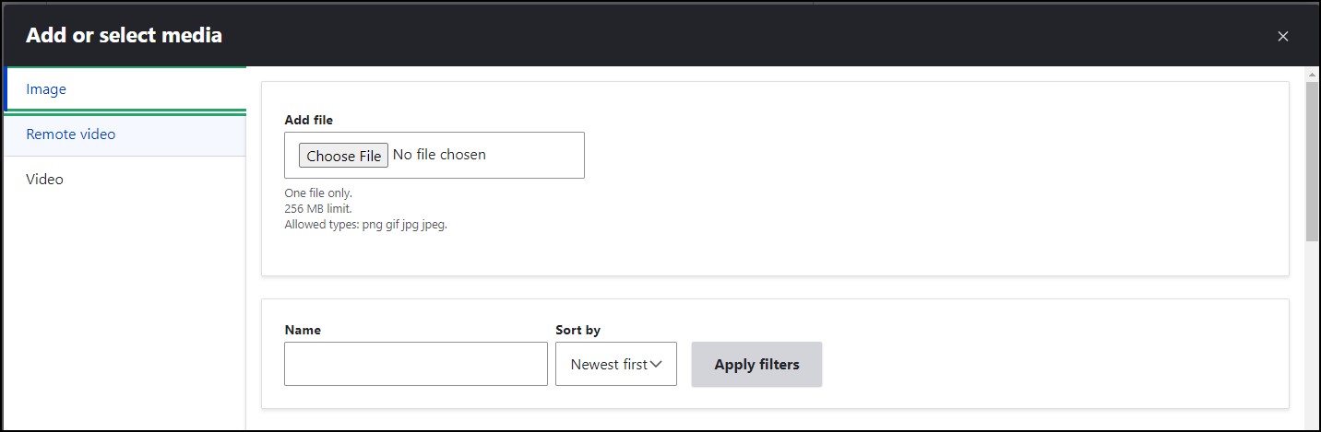Click the 'Add file' field label

tap(309, 120)
